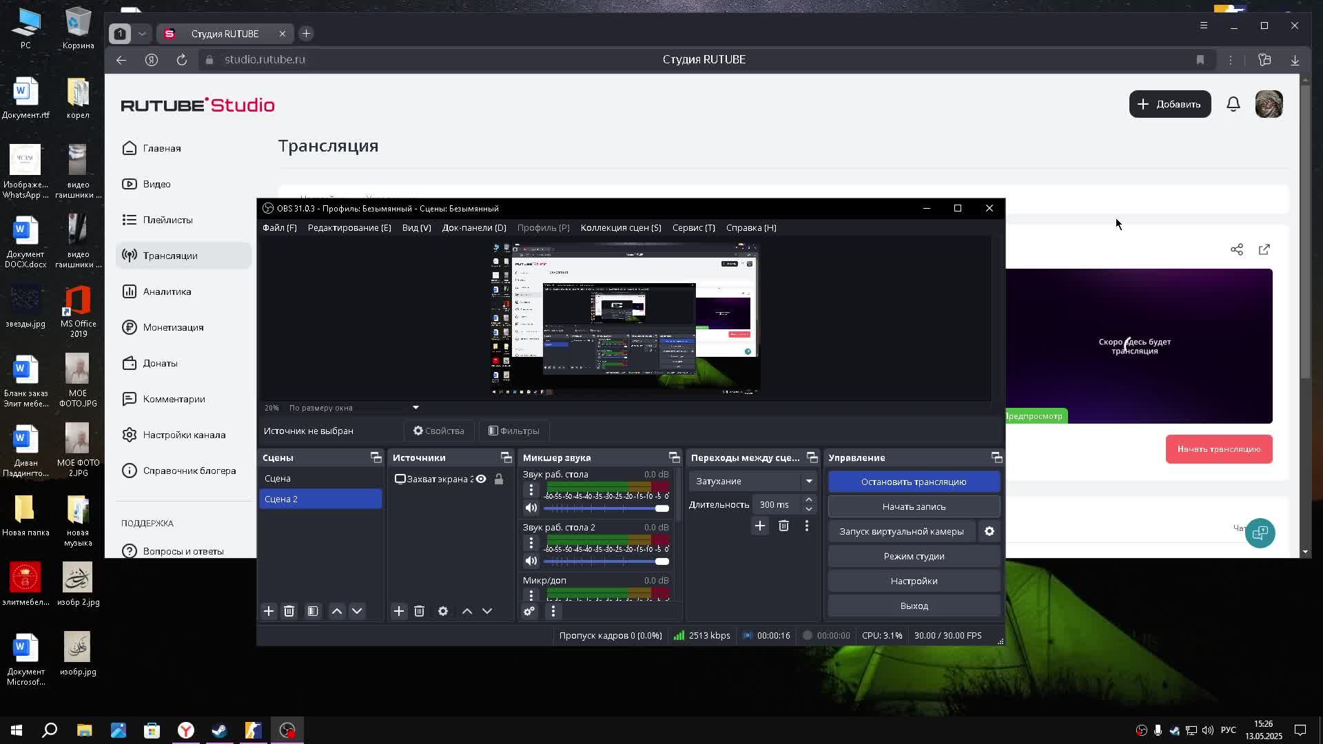This screenshot has height=744, width=1323.
Task: Move source up in Sources panel
Action: tap(467, 611)
